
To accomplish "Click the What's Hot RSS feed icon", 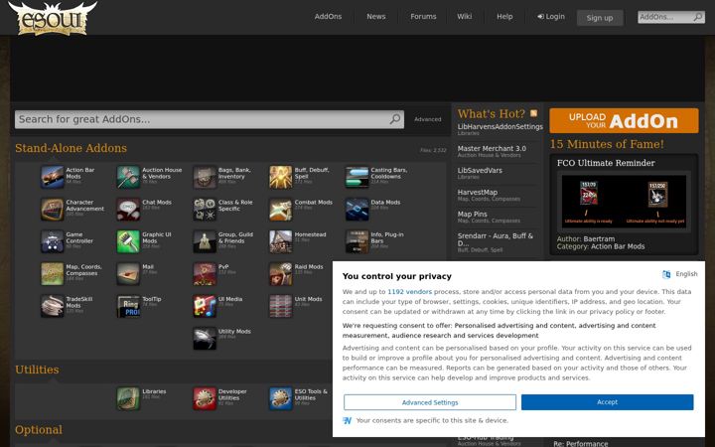I will point(533,113).
